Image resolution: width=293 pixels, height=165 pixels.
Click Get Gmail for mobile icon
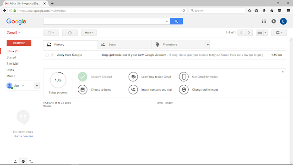point(184,77)
